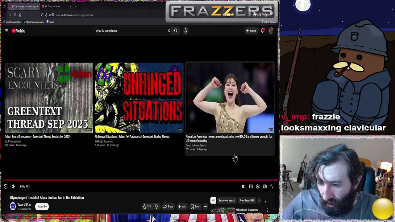Screen dimensions: 395x222
Task: Open the Greentext Thread Sep 2025 thumbnail
Action: 49,98
